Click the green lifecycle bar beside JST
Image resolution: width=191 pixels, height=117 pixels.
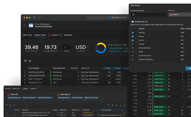51,83
